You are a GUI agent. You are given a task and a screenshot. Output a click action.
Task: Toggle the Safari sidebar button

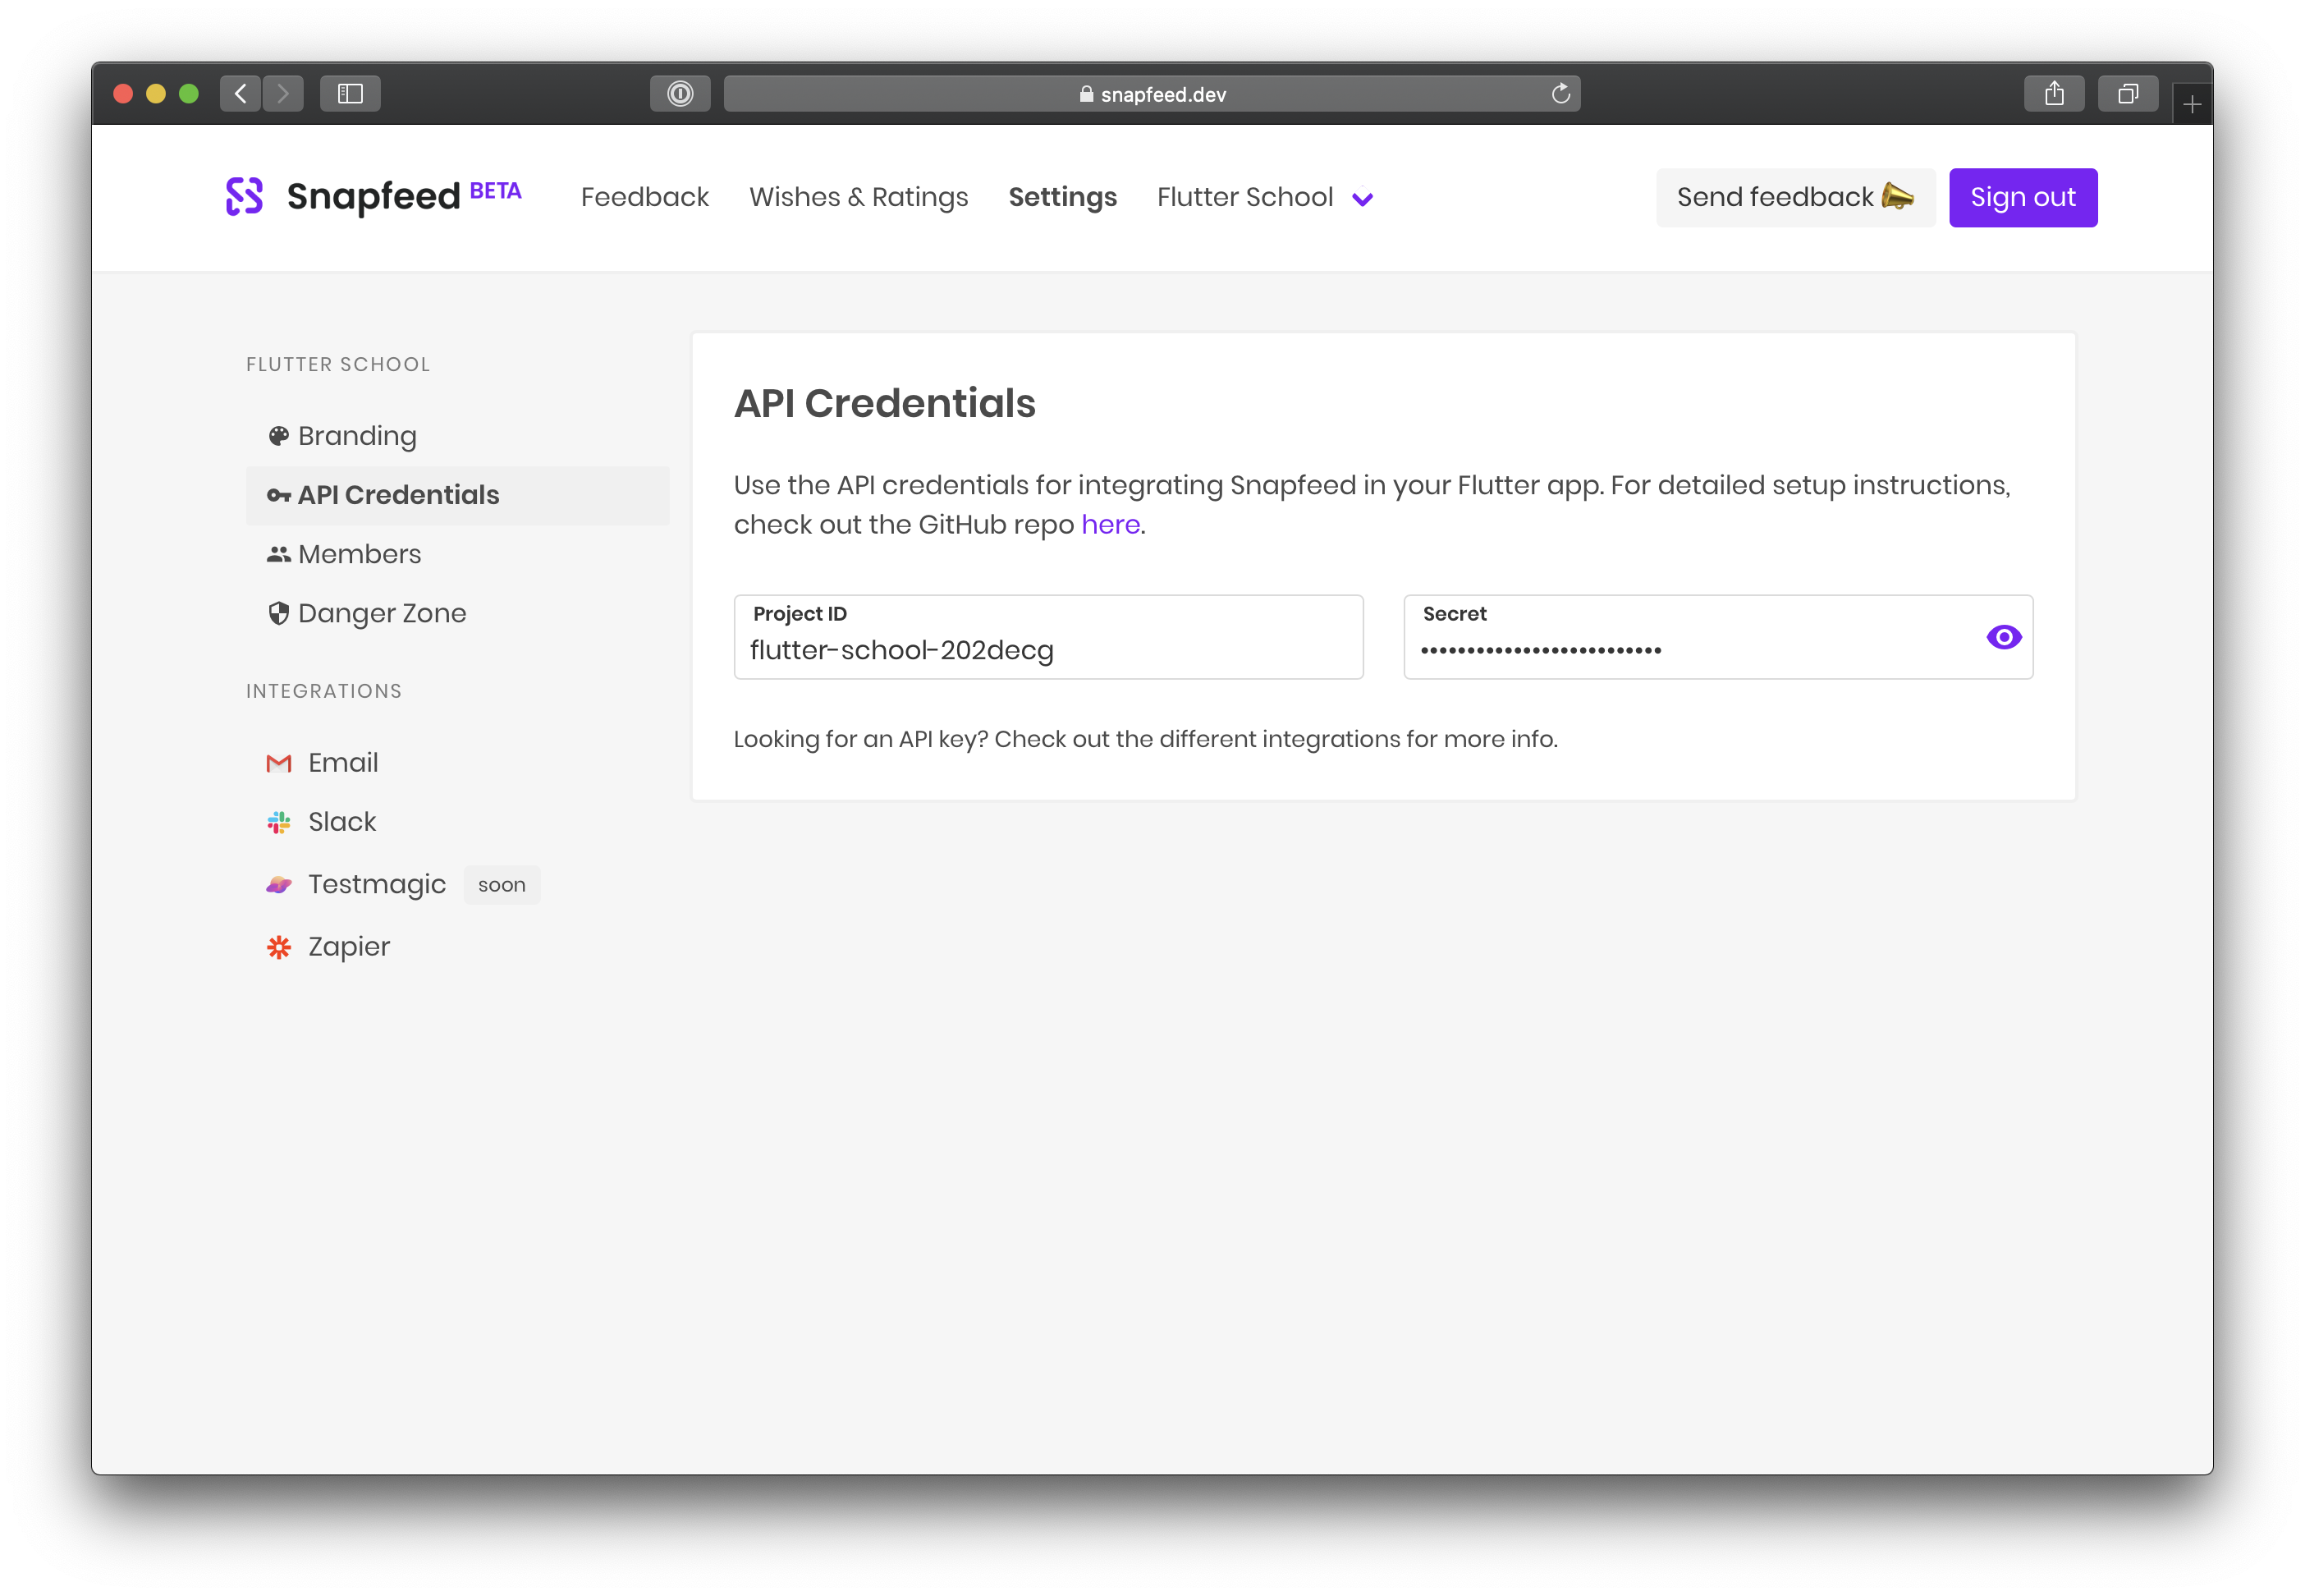[350, 94]
